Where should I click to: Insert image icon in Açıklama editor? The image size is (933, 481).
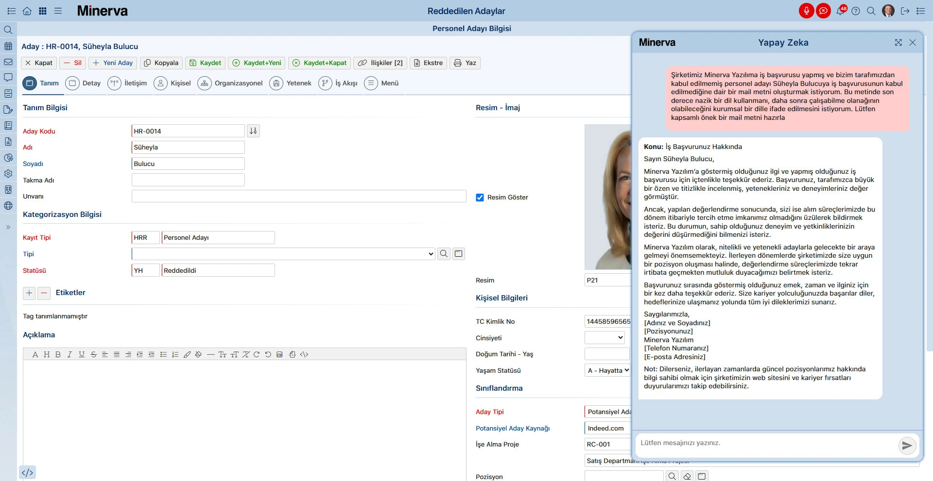279,354
